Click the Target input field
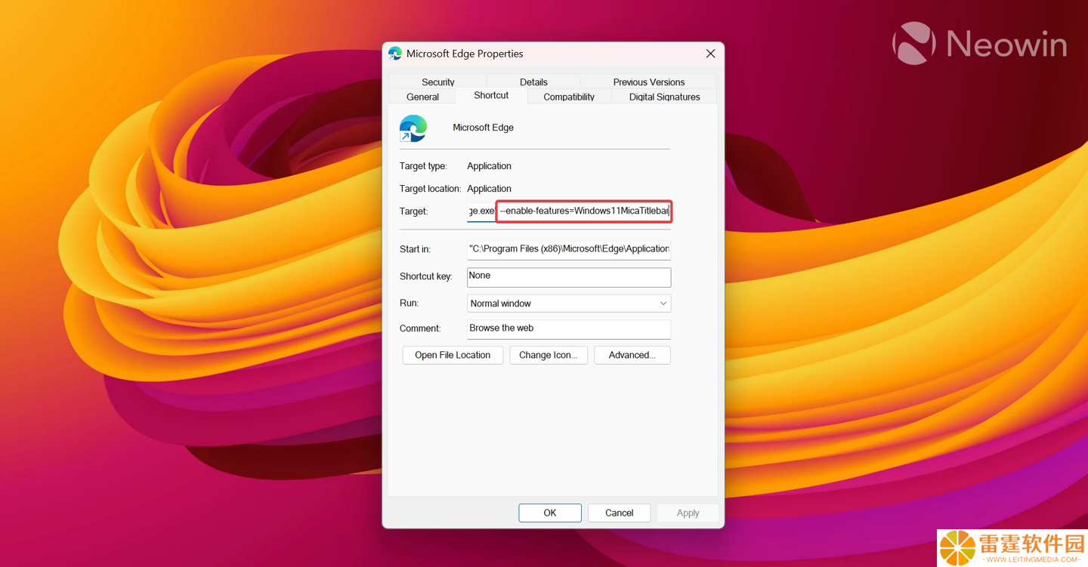Screen dimensions: 1088x567 click(x=569, y=211)
